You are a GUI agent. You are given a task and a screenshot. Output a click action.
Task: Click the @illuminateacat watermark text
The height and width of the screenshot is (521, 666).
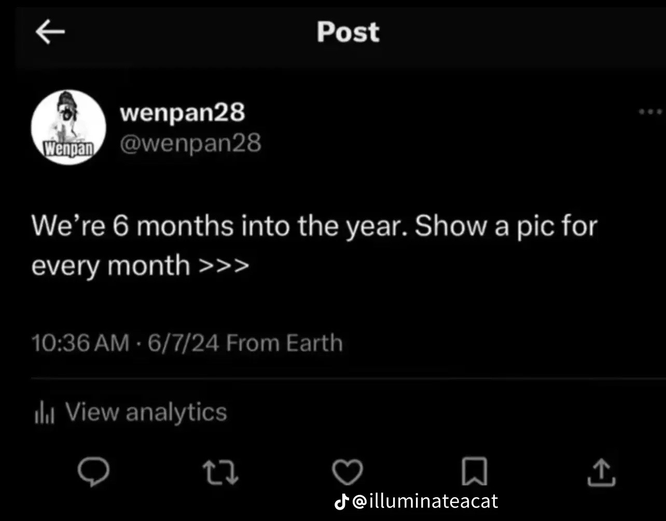tap(425, 501)
